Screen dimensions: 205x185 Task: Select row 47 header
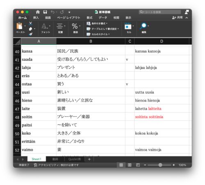(17, 109)
